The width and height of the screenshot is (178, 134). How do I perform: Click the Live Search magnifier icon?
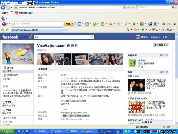pos(172,7)
